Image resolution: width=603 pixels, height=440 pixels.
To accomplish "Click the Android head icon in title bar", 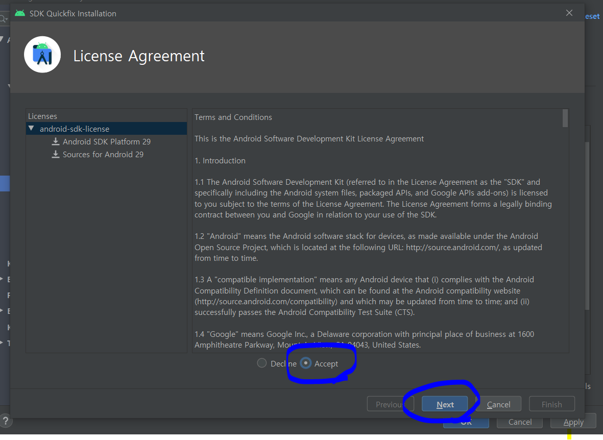I will pyautogui.click(x=19, y=13).
